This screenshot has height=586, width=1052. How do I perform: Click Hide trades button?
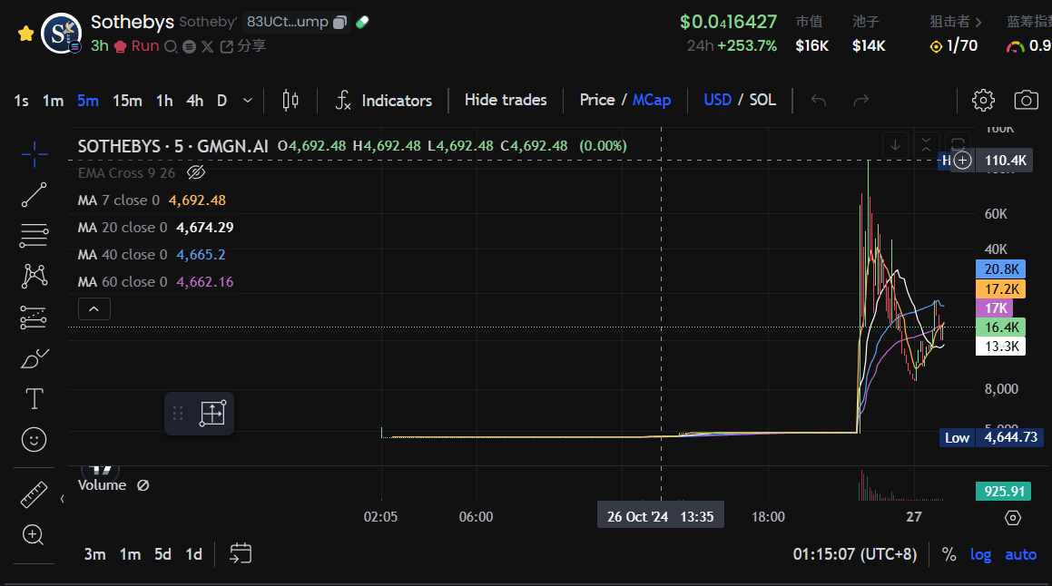pyautogui.click(x=506, y=100)
